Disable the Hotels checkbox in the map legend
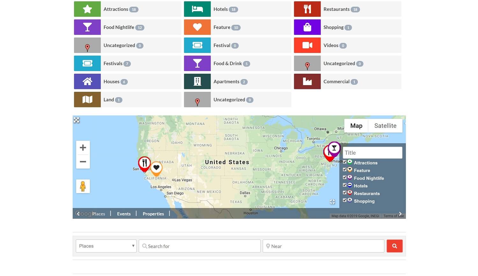The width and height of the screenshot is (478, 276). [344, 185]
